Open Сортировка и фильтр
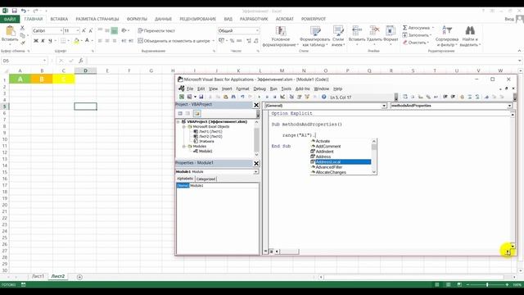This screenshot has width=524, height=295. pos(447,36)
